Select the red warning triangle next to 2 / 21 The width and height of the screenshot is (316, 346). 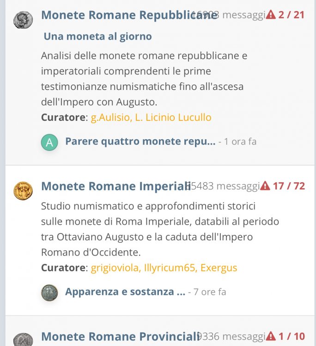271,15
